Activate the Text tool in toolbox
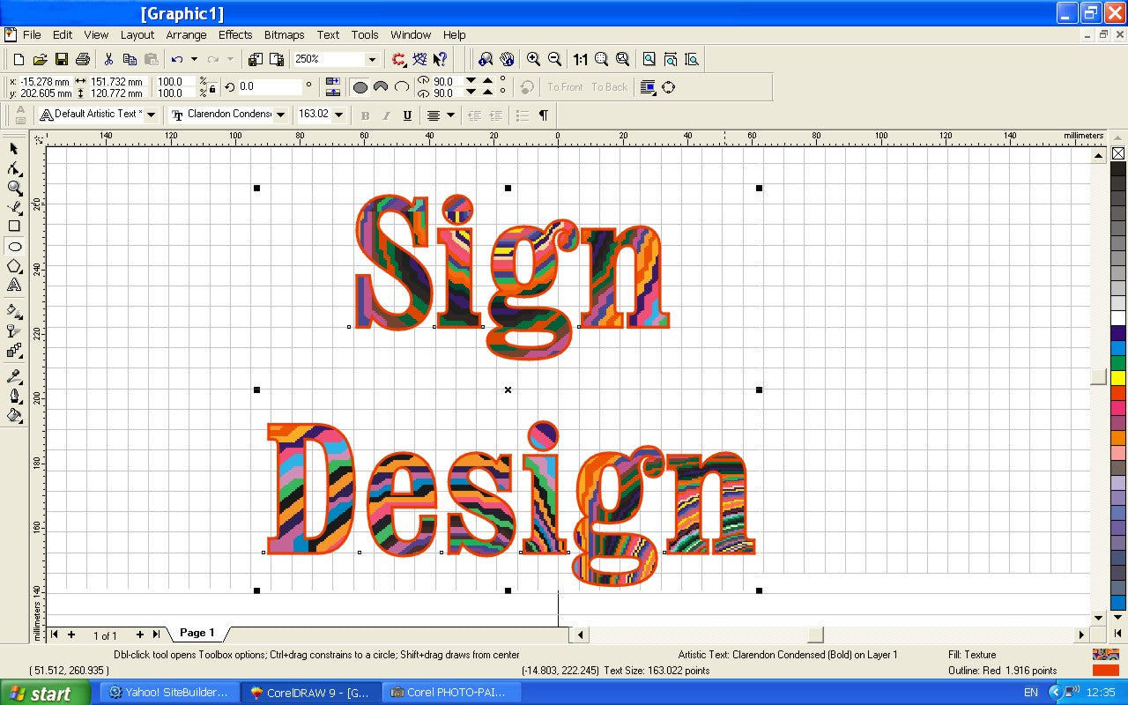The width and height of the screenshot is (1128, 705). tap(14, 286)
